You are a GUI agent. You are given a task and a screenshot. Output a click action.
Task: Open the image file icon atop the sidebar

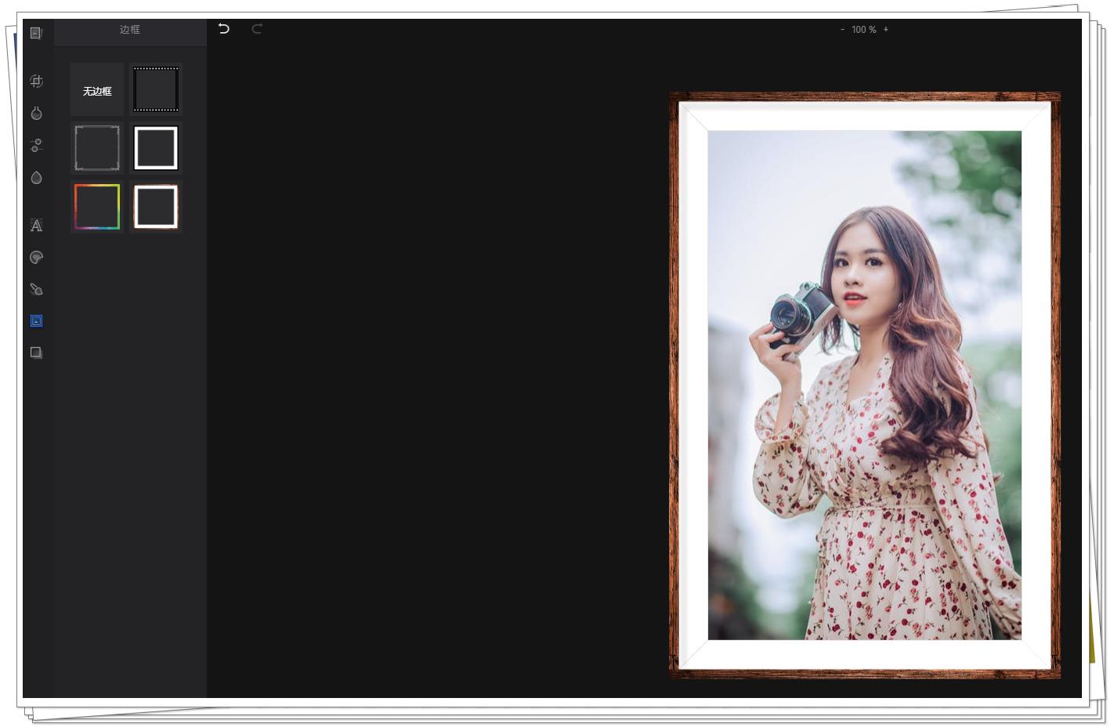[x=36, y=33]
